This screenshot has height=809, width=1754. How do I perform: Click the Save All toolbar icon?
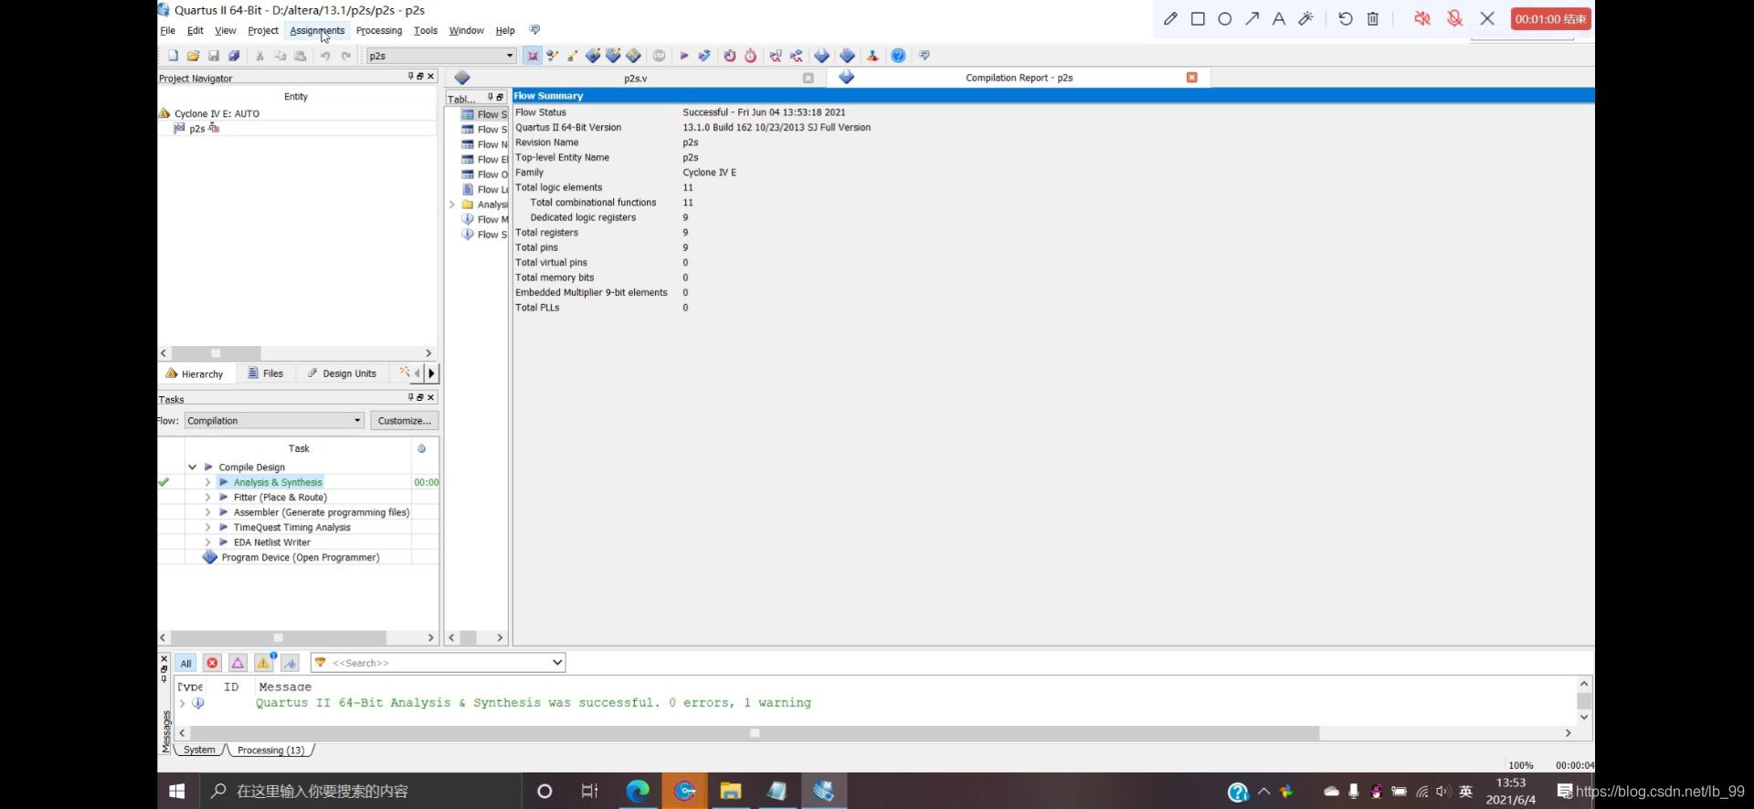point(234,56)
